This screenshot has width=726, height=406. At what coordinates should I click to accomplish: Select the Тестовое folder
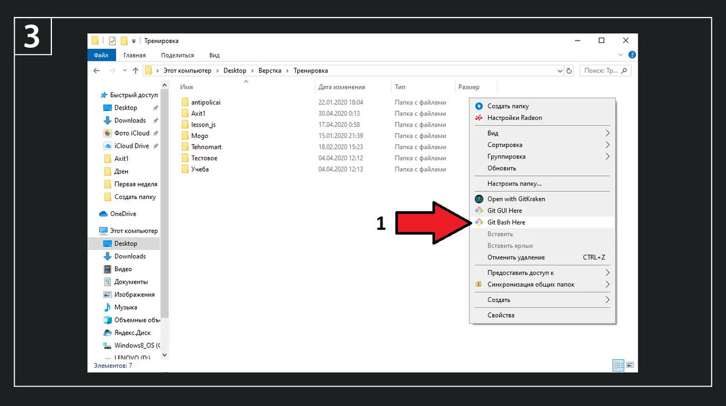(204, 158)
